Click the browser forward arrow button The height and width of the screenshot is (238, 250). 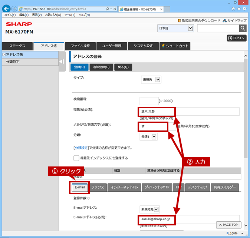pyautogui.click(x=14, y=9)
